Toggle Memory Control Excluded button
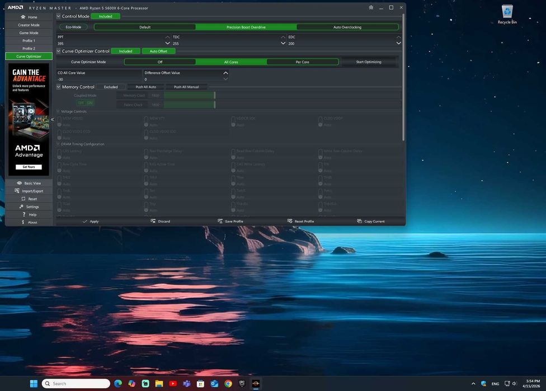The height and width of the screenshot is (391, 546). (111, 87)
